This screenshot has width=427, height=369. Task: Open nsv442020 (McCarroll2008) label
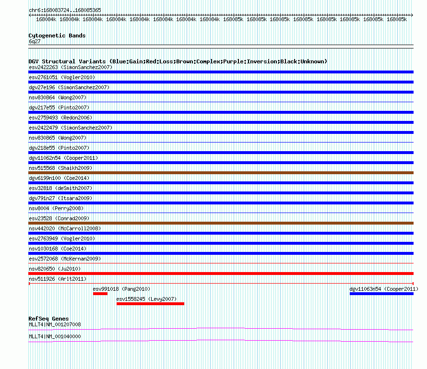click(65, 228)
